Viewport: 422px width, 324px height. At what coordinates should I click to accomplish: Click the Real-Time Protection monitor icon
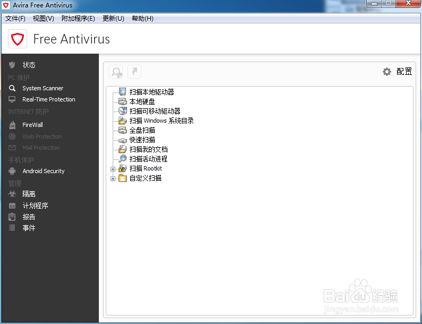(12, 99)
